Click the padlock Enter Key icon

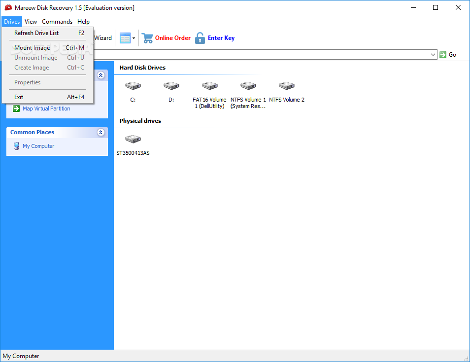pos(200,38)
